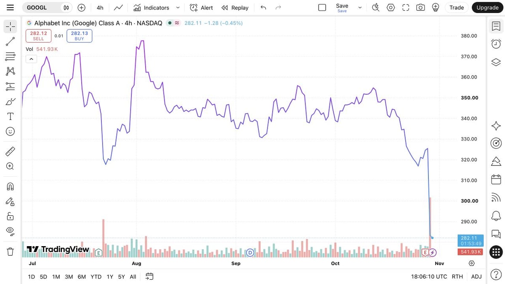The image size is (505, 284).
Task: Select the YTD date range
Action: point(96,276)
